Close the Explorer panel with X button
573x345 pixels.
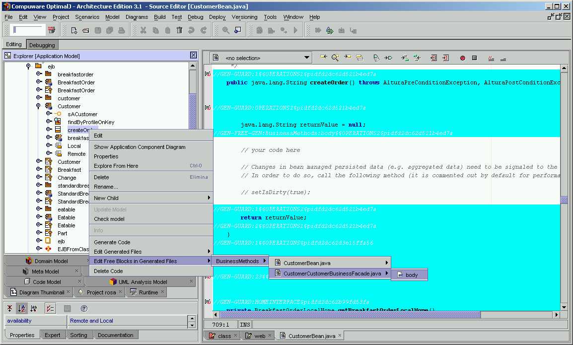[194, 55]
